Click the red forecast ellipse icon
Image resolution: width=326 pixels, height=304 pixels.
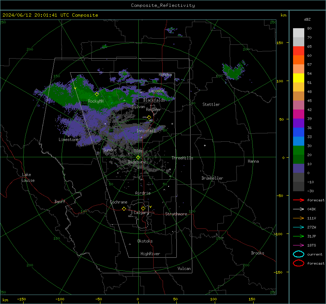point(298,263)
